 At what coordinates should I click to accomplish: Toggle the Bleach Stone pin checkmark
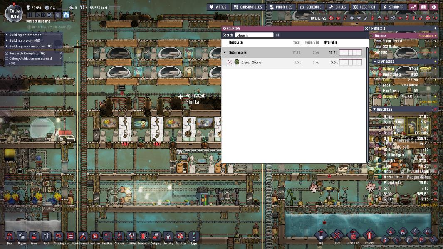click(x=230, y=62)
